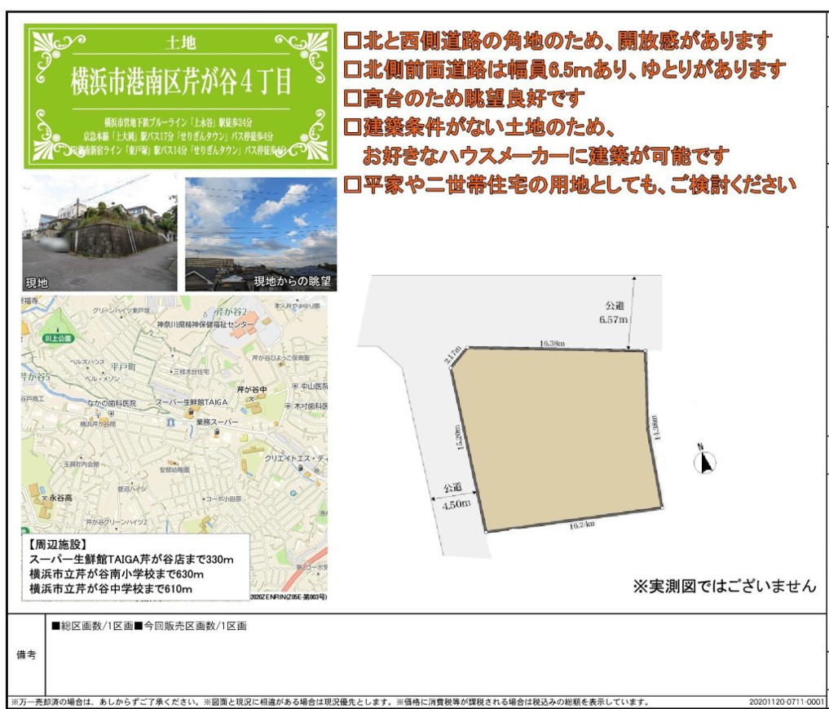The image size is (829, 709).
Task: Check the box beside 北側前面道路は幅員6.5m
Action: click(x=352, y=70)
